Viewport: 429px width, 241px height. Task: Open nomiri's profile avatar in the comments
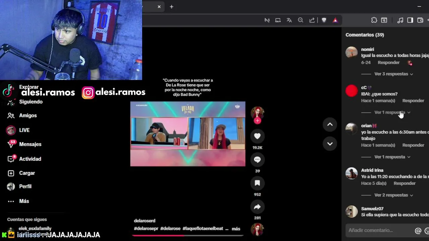point(352,52)
